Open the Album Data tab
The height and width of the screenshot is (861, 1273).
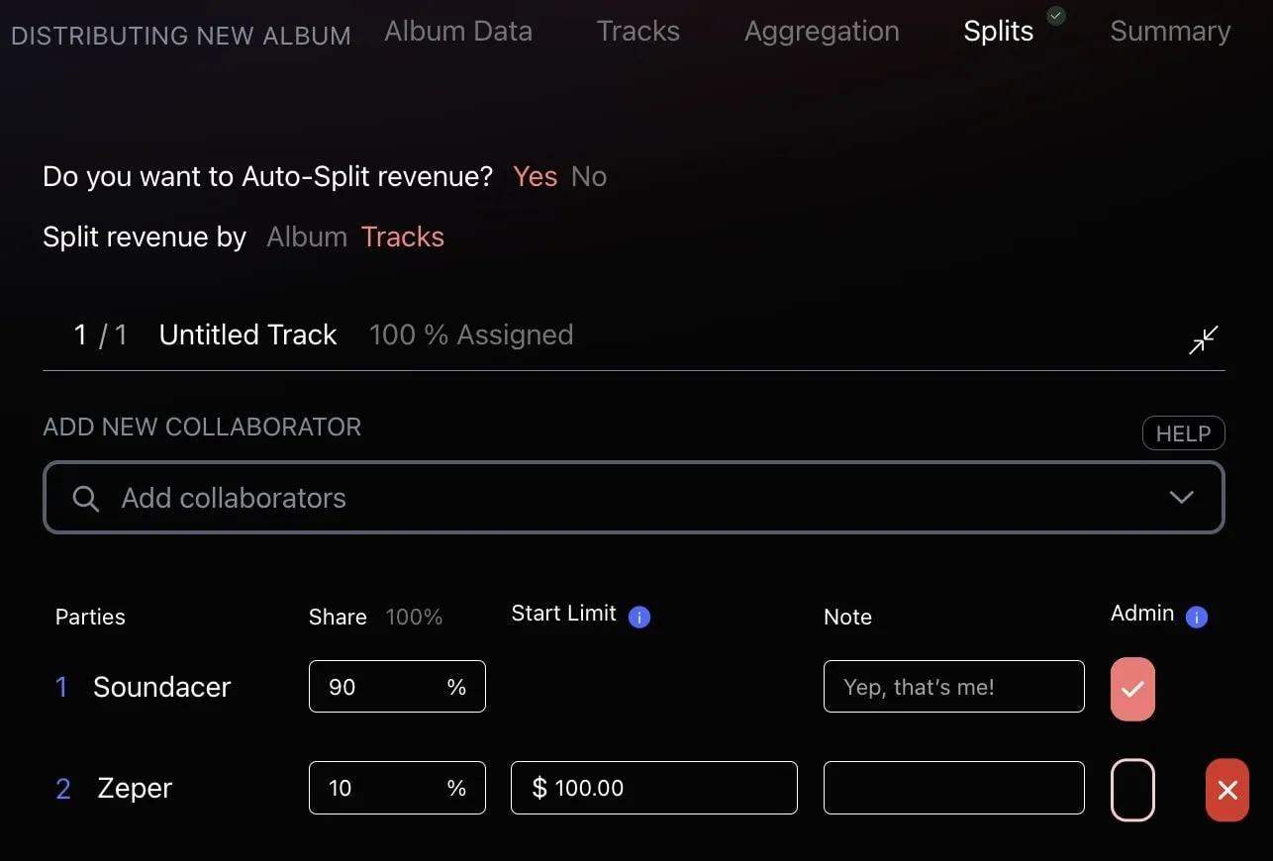pos(458,32)
